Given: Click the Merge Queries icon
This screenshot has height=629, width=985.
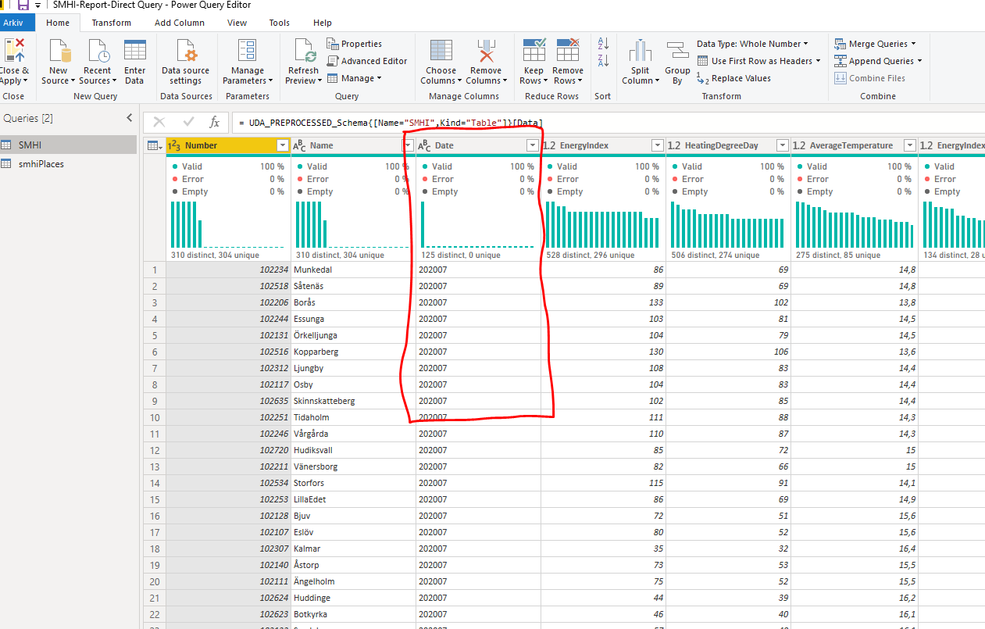Looking at the screenshot, I should point(840,44).
